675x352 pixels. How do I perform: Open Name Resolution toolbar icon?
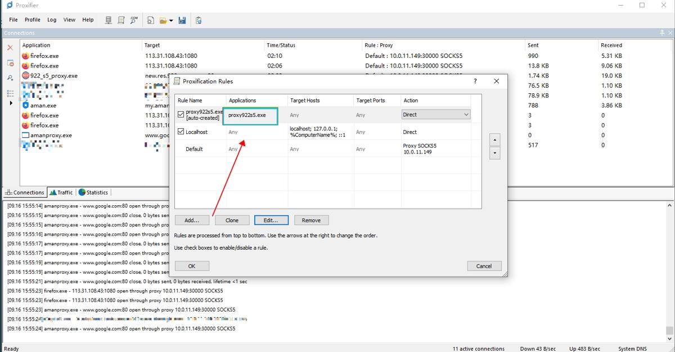point(134,20)
